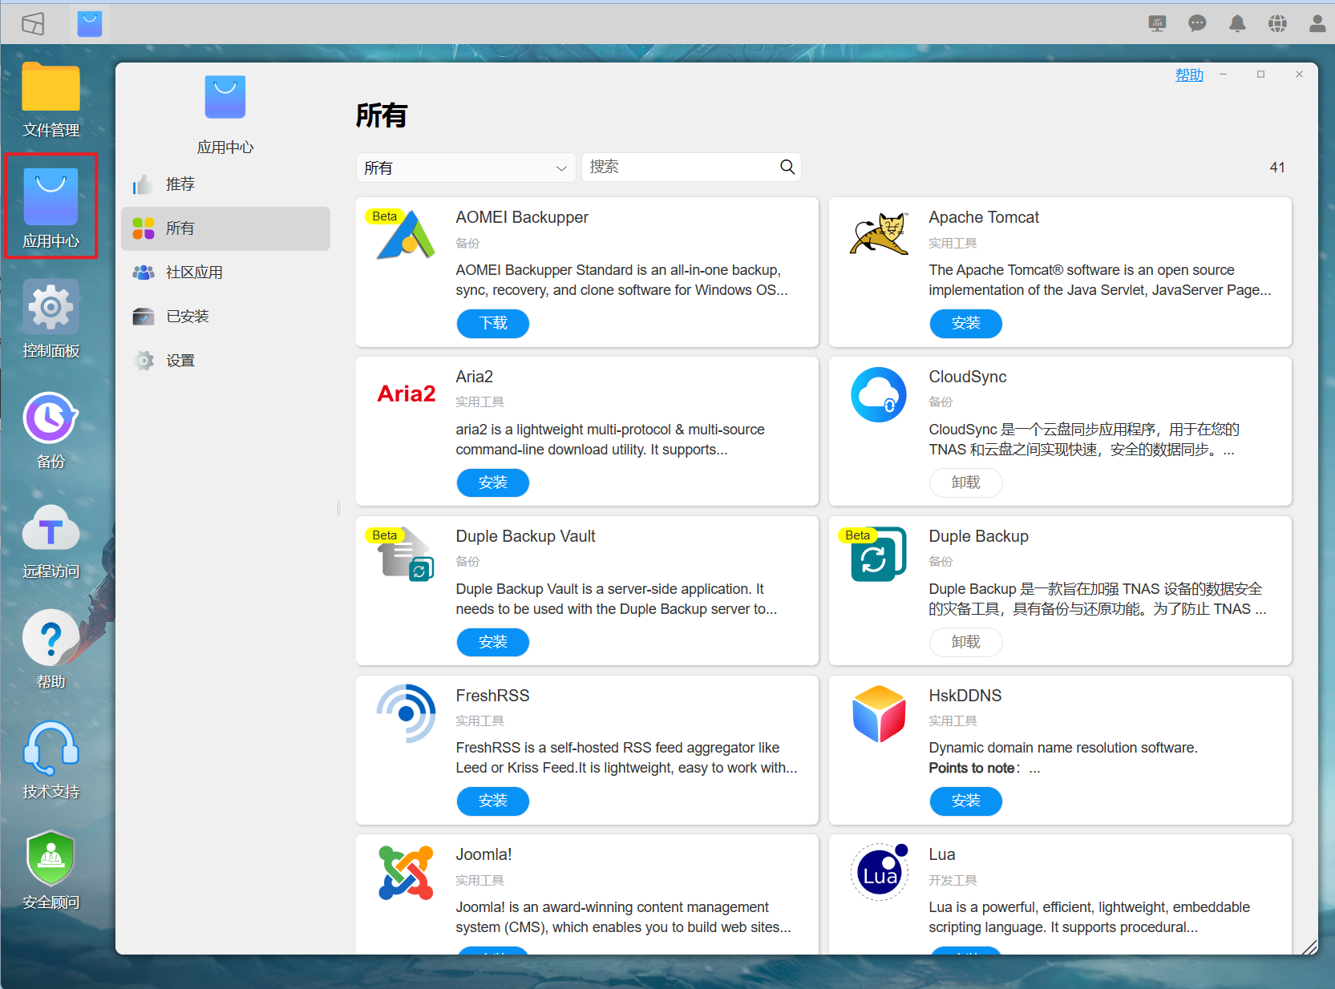Open the 所有 category dropdown

pos(466,168)
